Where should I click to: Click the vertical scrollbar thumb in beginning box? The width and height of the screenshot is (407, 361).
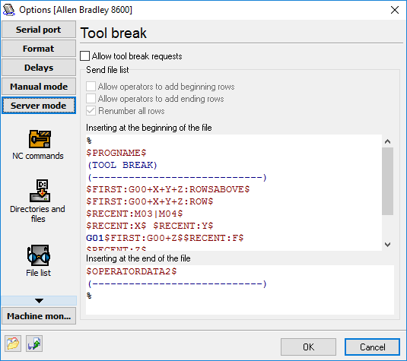coord(387,181)
